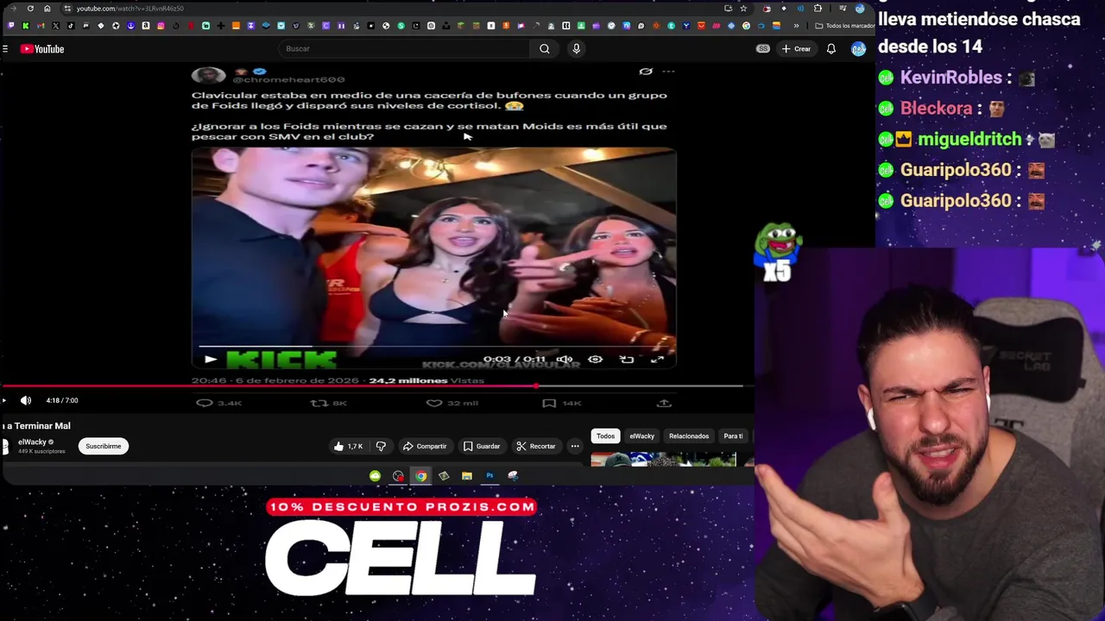Image resolution: width=1105 pixels, height=621 pixels.
Task: Click the Compartir button
Action: coord(425,446)
